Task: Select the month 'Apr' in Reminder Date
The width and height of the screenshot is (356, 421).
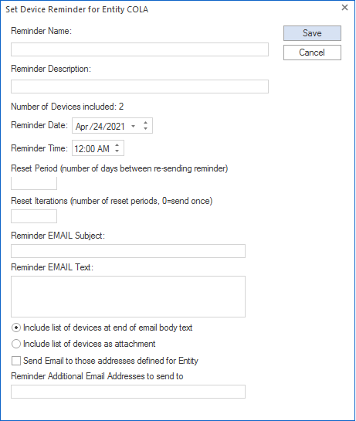Action: (81, 127)
